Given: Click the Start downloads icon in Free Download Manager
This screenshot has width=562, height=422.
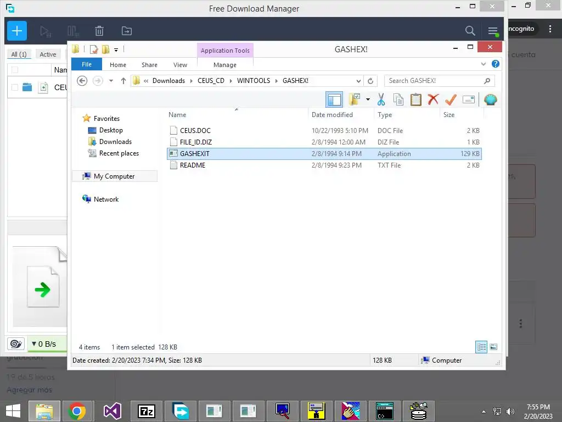Looking at the screenshot, I should click(46, 31).
